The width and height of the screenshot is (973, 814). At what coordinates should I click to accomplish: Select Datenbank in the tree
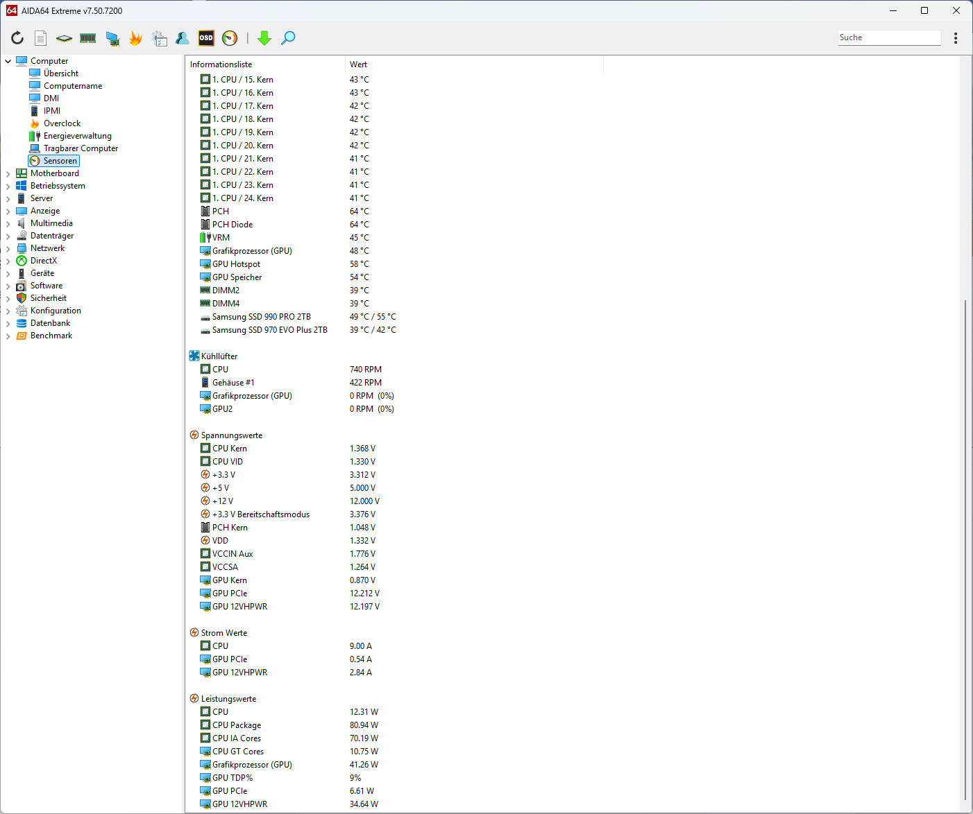(50, 323)
